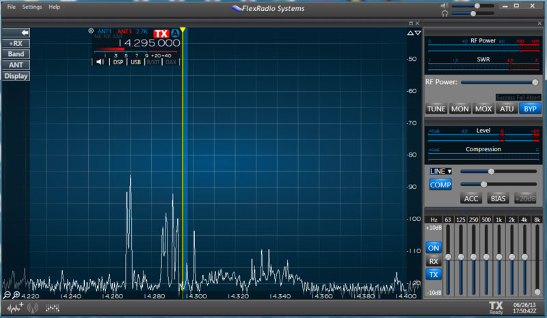Toggle the MON monitor button
The width and height of the screenshot is (547, 318).
tap(459, 109)
